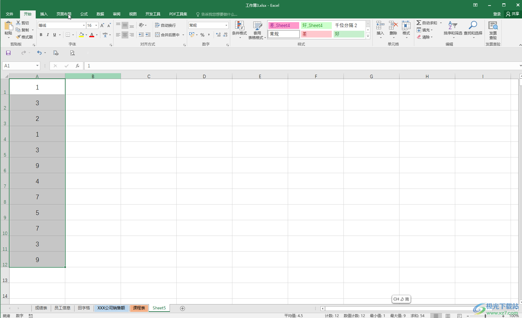Click the Comma Style icon
Screen dimensions: 522x318
[x=209, y=35]
